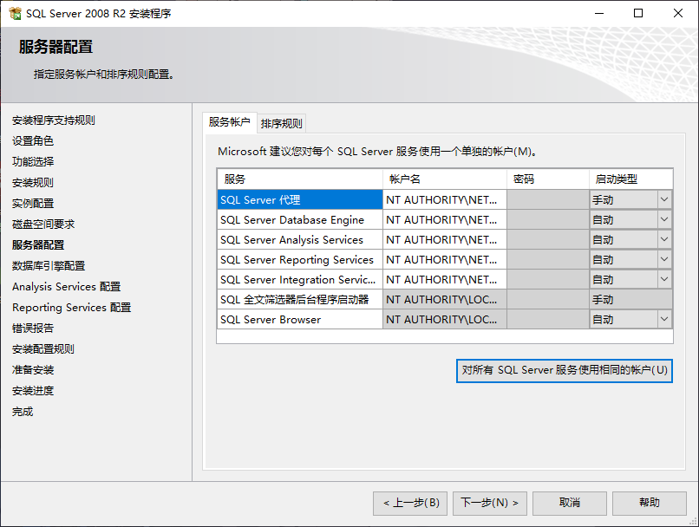Screen dimensions: 699x527
Task: Click 安装程序支持规则 step in sidebar
Action: [x=54, y=120]
